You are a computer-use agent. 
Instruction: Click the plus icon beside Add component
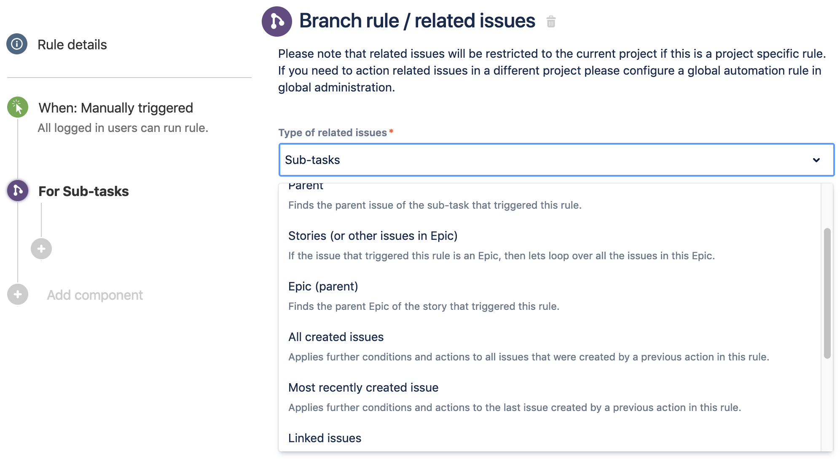18,294
